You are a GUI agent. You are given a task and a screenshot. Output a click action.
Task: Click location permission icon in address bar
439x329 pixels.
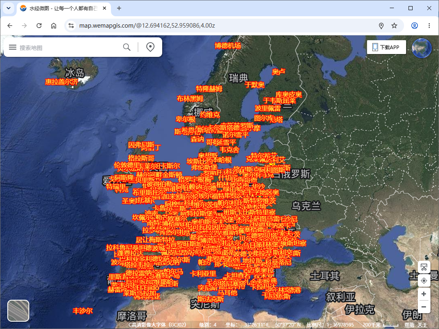pos(381,26)
